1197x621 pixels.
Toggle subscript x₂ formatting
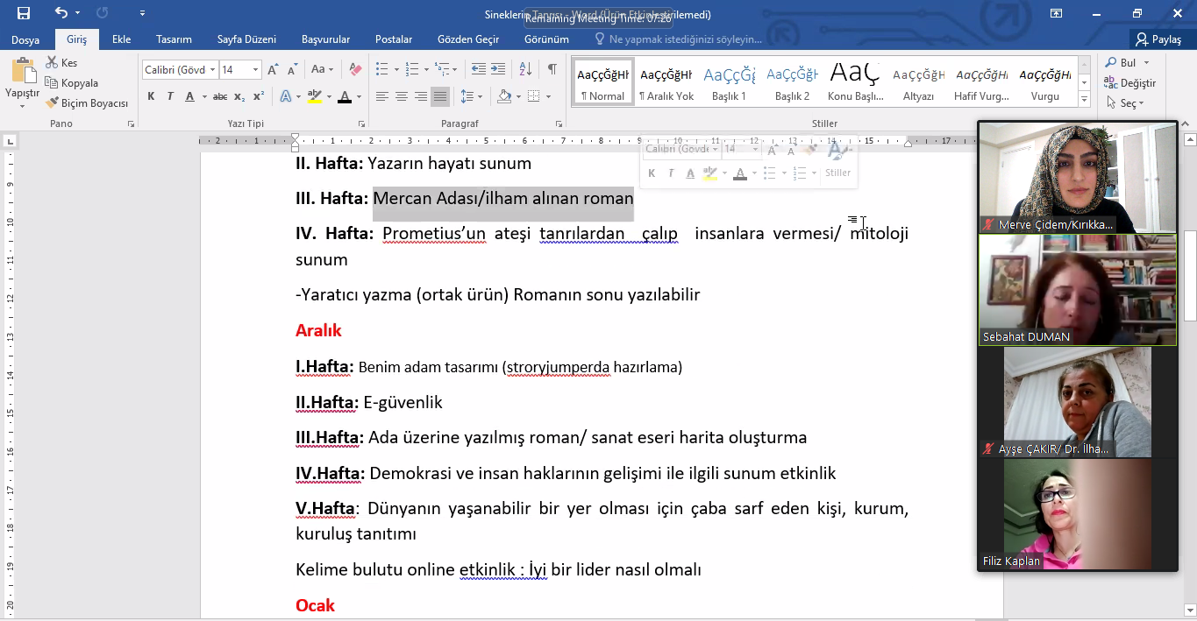(x=240, y=96)
